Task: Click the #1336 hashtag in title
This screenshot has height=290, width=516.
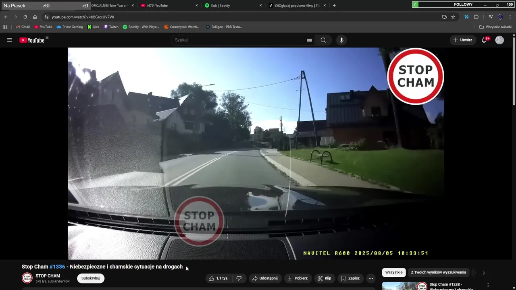Action: [x=57, y=267]
